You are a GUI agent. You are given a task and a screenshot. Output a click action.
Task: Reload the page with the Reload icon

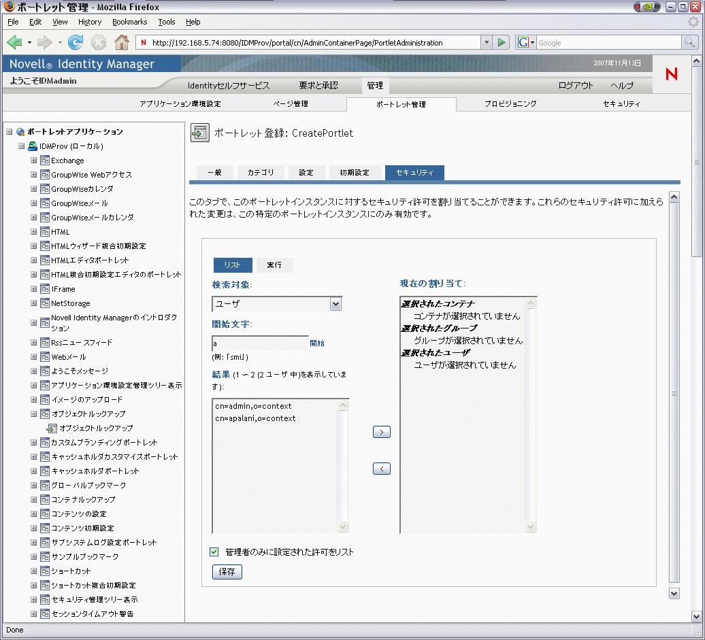[x=76, y=42]
